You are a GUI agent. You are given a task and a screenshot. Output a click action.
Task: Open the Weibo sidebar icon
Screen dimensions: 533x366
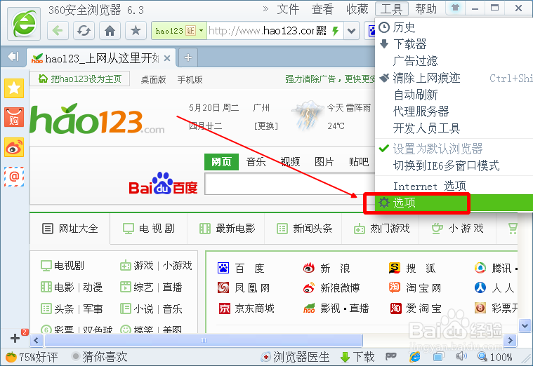point(14,147)
